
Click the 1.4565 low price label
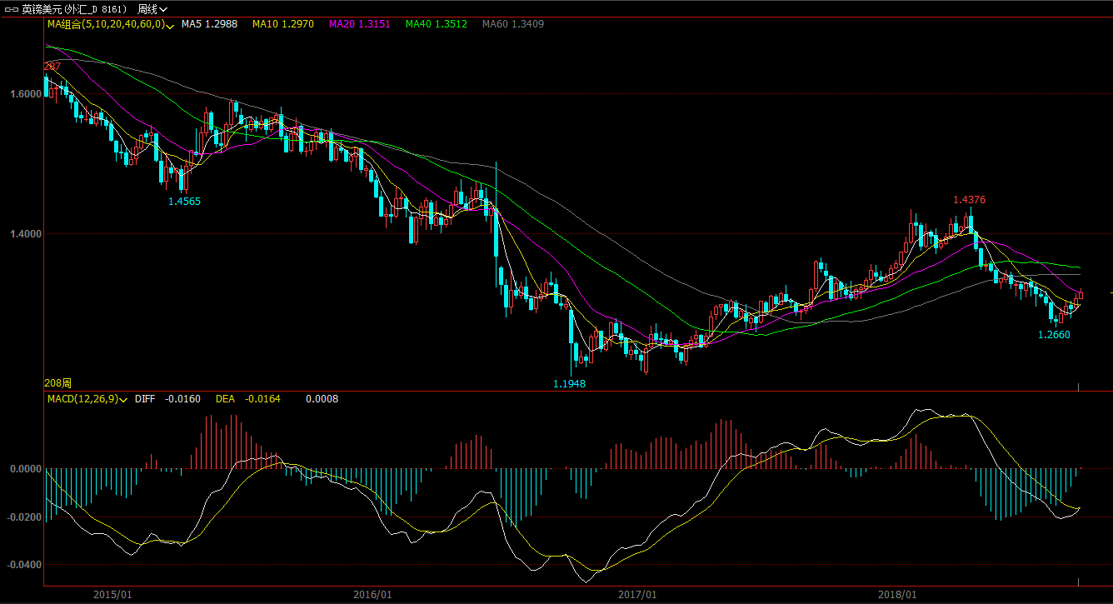[x=184, y=201]
